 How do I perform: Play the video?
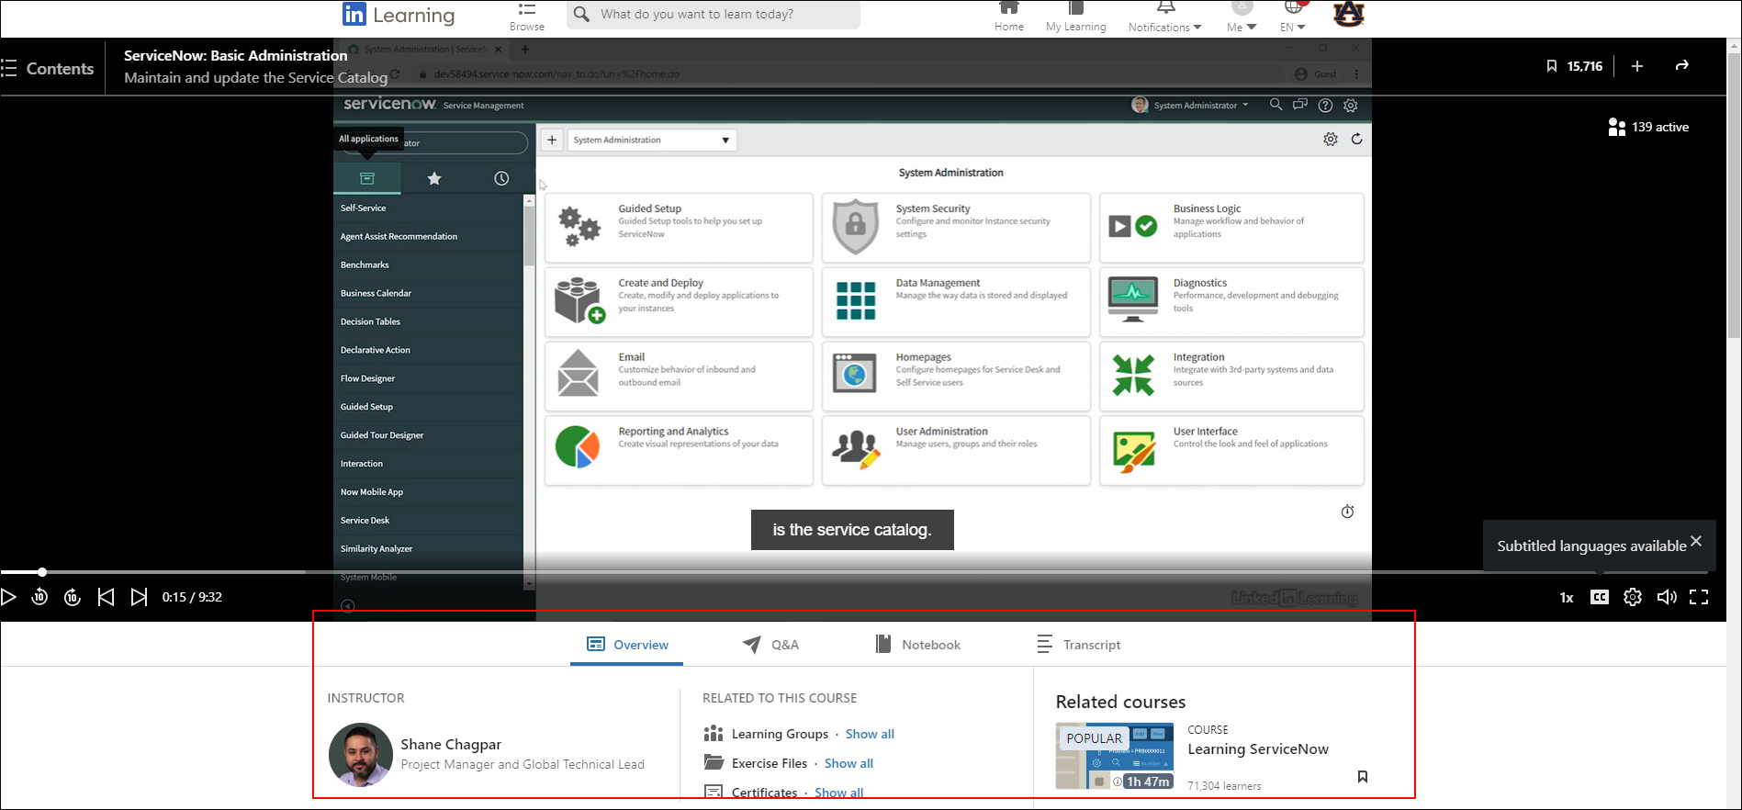(9, 597)
